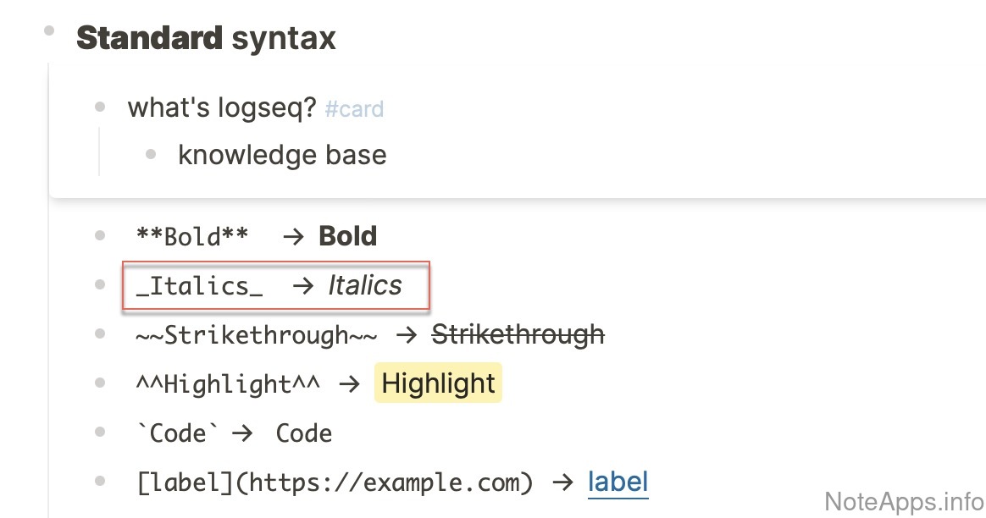Click the bullet beside Standard syntax heading
The height and width of the screenshot is (518, 986).
(x=49, y=31)
